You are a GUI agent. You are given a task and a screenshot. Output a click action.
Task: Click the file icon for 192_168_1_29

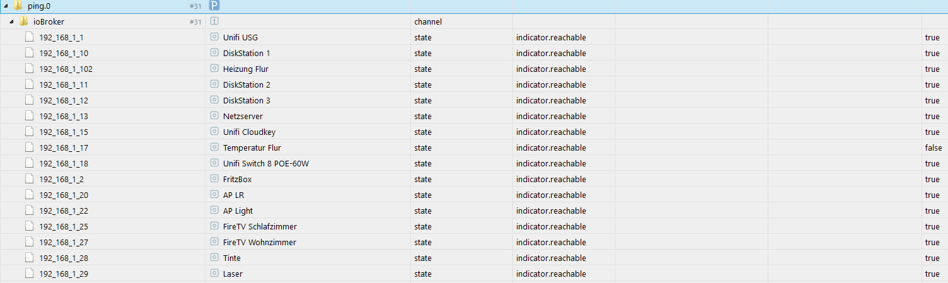click(29, 274)
